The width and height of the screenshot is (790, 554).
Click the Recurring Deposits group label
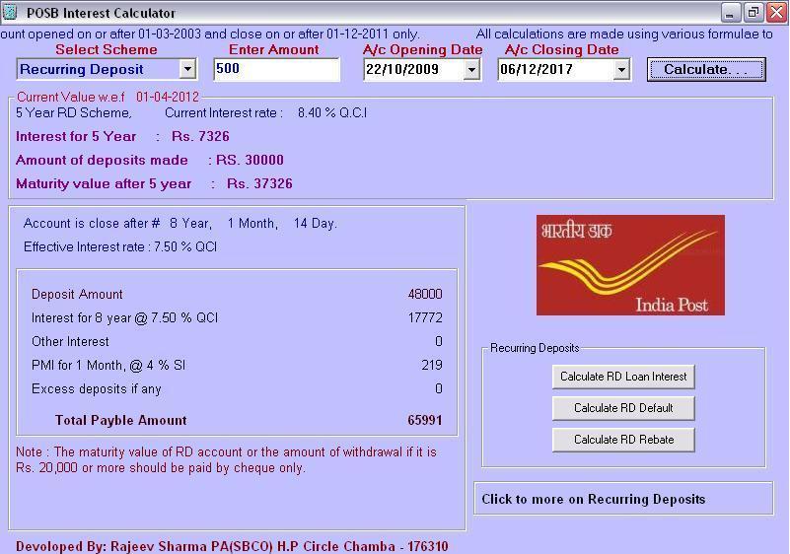[535, 348]
